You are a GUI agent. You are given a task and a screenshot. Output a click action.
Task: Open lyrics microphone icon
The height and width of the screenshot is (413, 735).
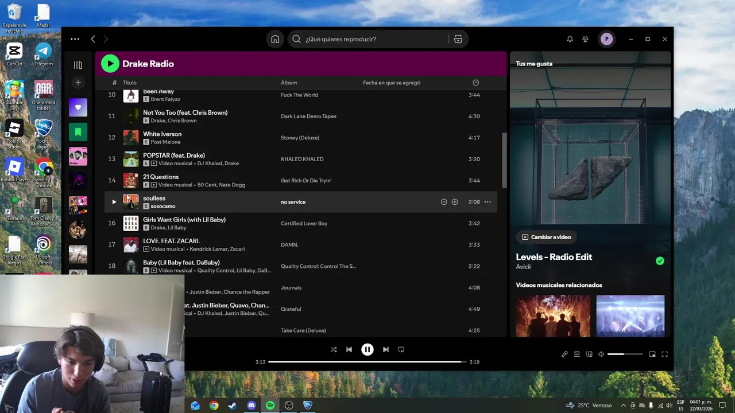click(564, 354)
